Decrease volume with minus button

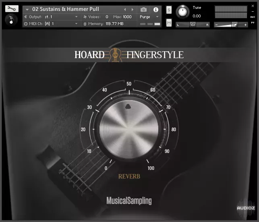[x=217, y=25]
